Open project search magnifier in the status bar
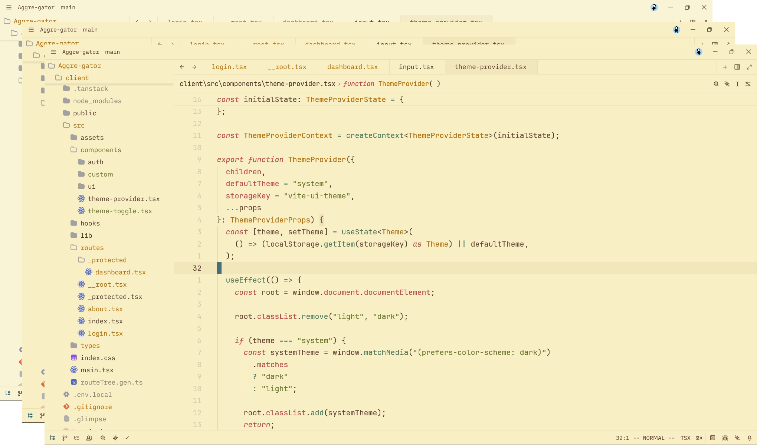757x445 pixels. [103, 438]
